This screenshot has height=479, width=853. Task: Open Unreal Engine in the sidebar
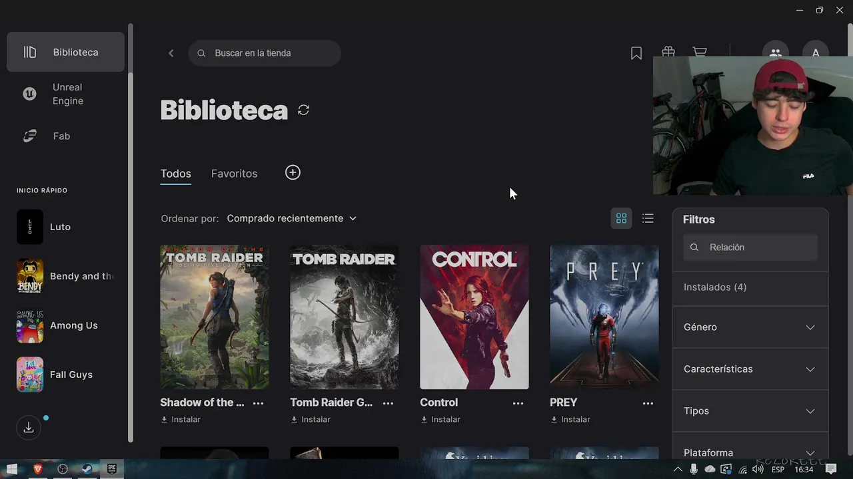tap(65, 94)
